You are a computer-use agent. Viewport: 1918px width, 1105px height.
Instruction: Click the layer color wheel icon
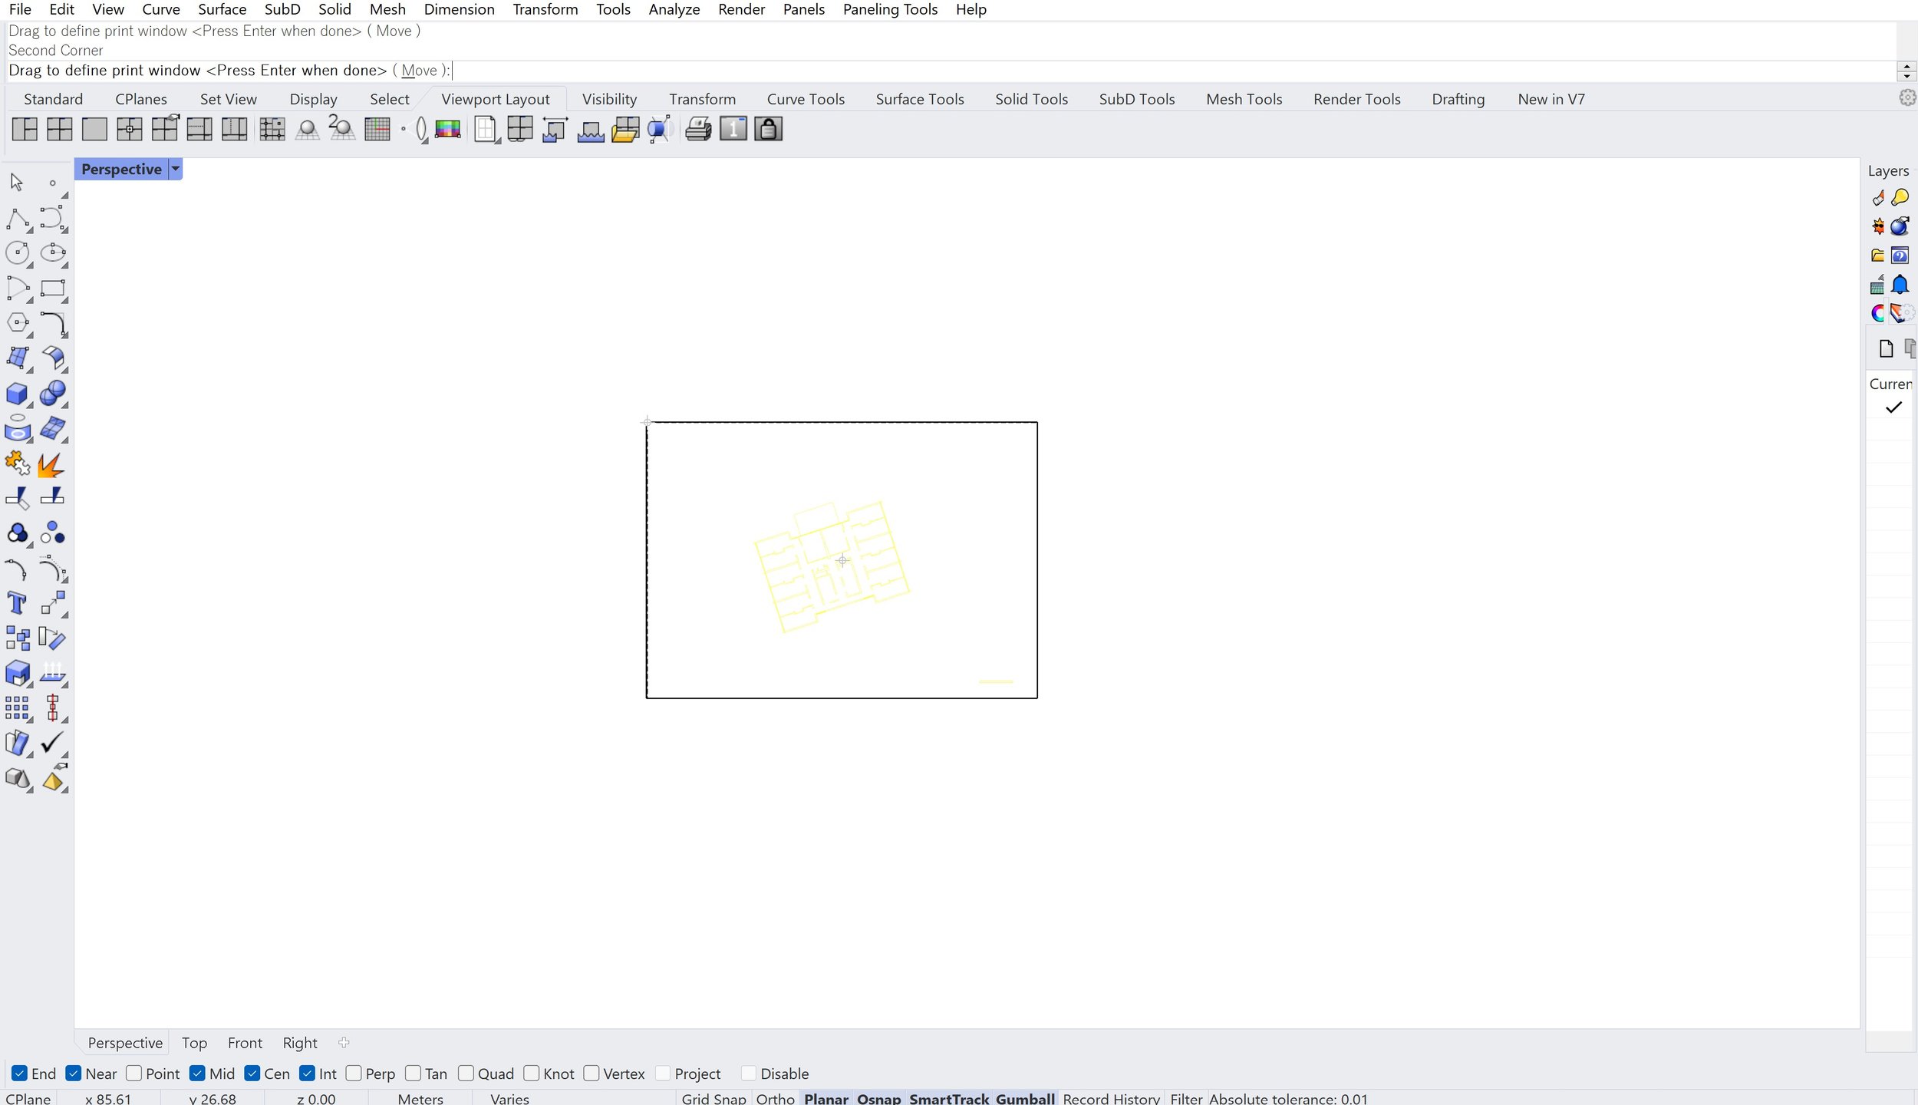pyautogui.click(x=1877, y=313)
